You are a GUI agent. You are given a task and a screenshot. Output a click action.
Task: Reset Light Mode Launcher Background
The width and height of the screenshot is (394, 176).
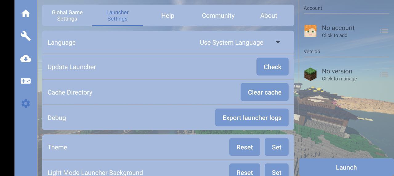coord(245,170)
